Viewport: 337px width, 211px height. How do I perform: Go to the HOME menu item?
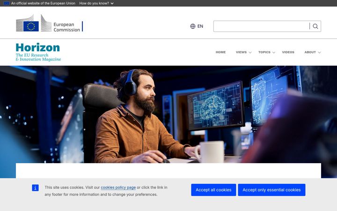[221, 52]
